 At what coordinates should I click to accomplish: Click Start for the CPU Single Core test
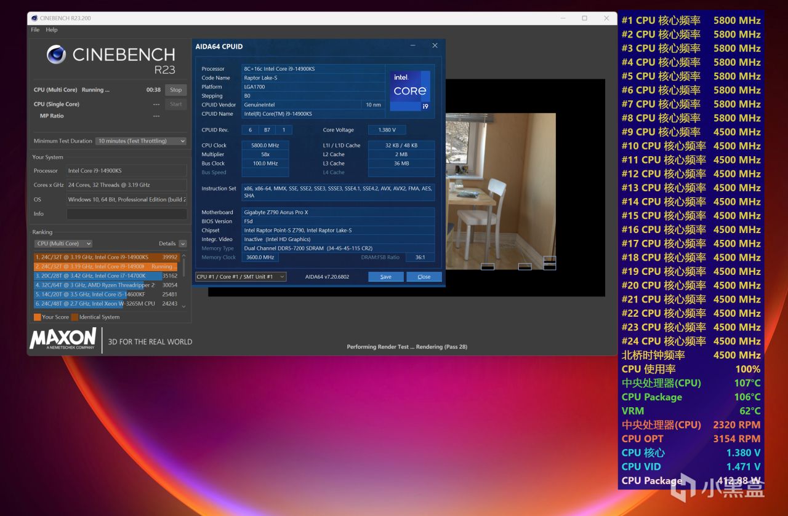click(x=175, y=104)
